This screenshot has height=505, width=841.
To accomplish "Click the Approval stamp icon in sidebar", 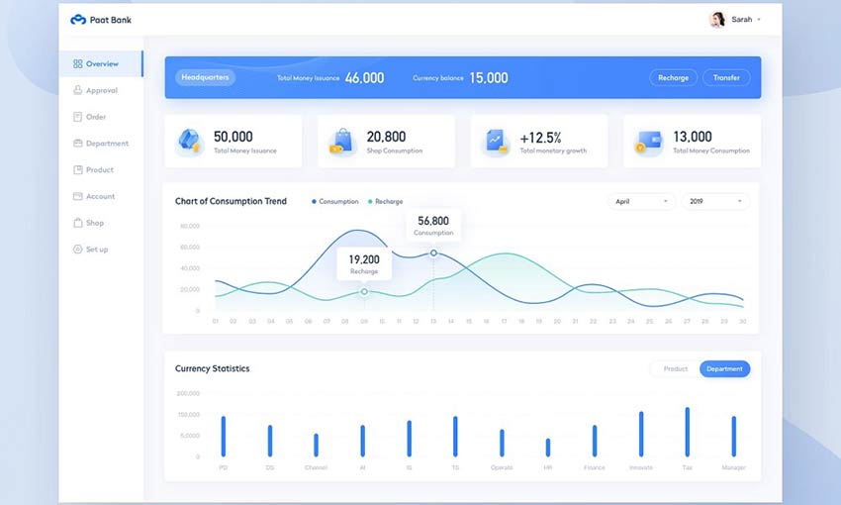I will pyautogui.click(x=77, y=90).
